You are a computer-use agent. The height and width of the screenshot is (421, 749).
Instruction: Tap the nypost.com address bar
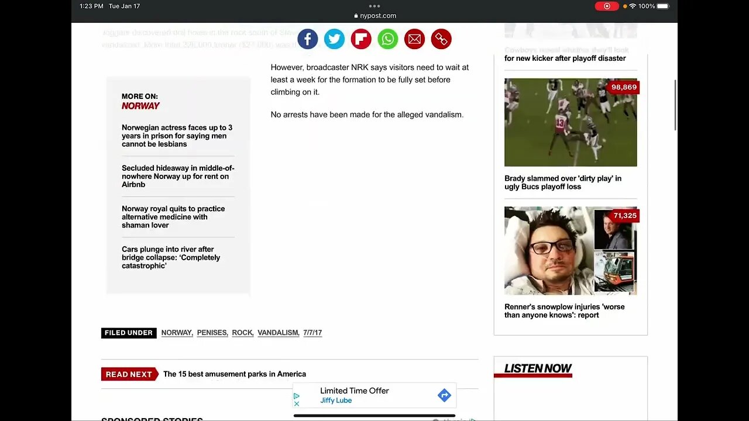point(375,16)
